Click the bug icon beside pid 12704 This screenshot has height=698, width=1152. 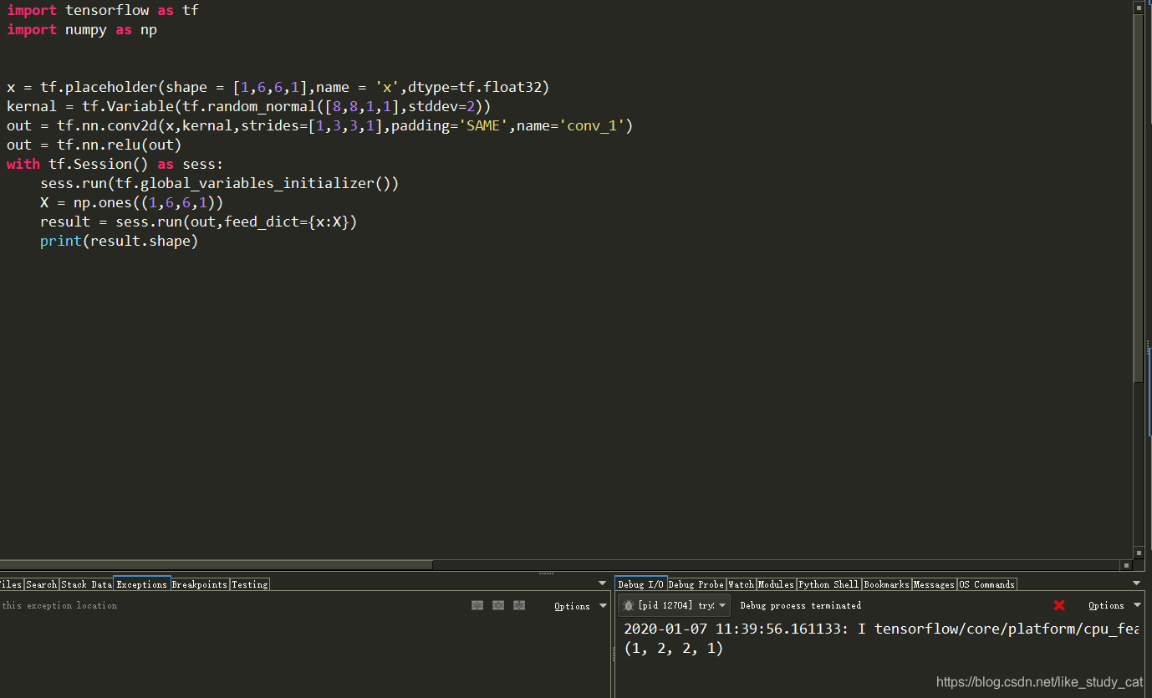pos(629,605)
